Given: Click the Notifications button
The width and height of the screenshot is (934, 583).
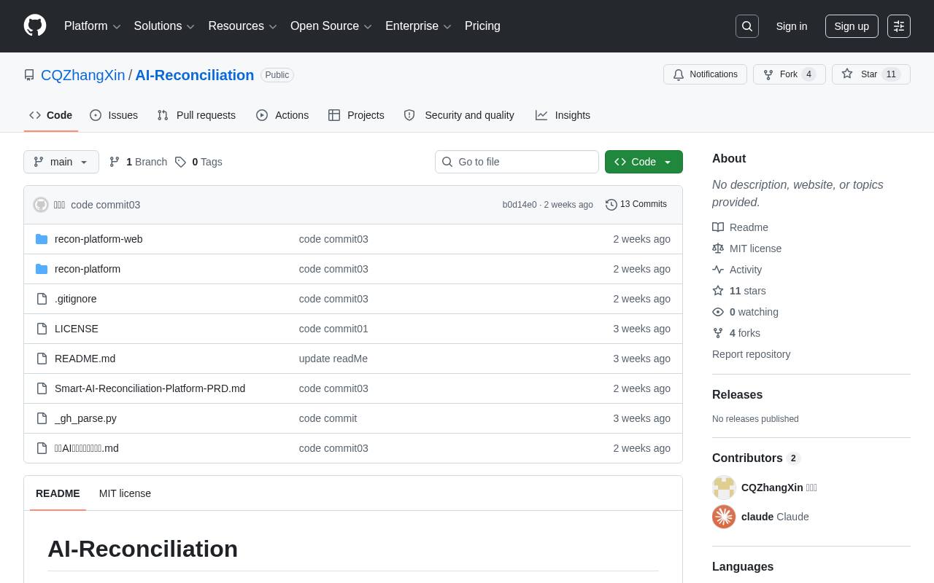Looking at the screenshot, I should (x=705, y=74).
